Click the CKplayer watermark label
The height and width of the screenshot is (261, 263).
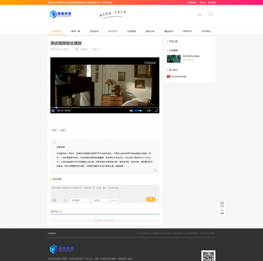[x=150, y=63]
